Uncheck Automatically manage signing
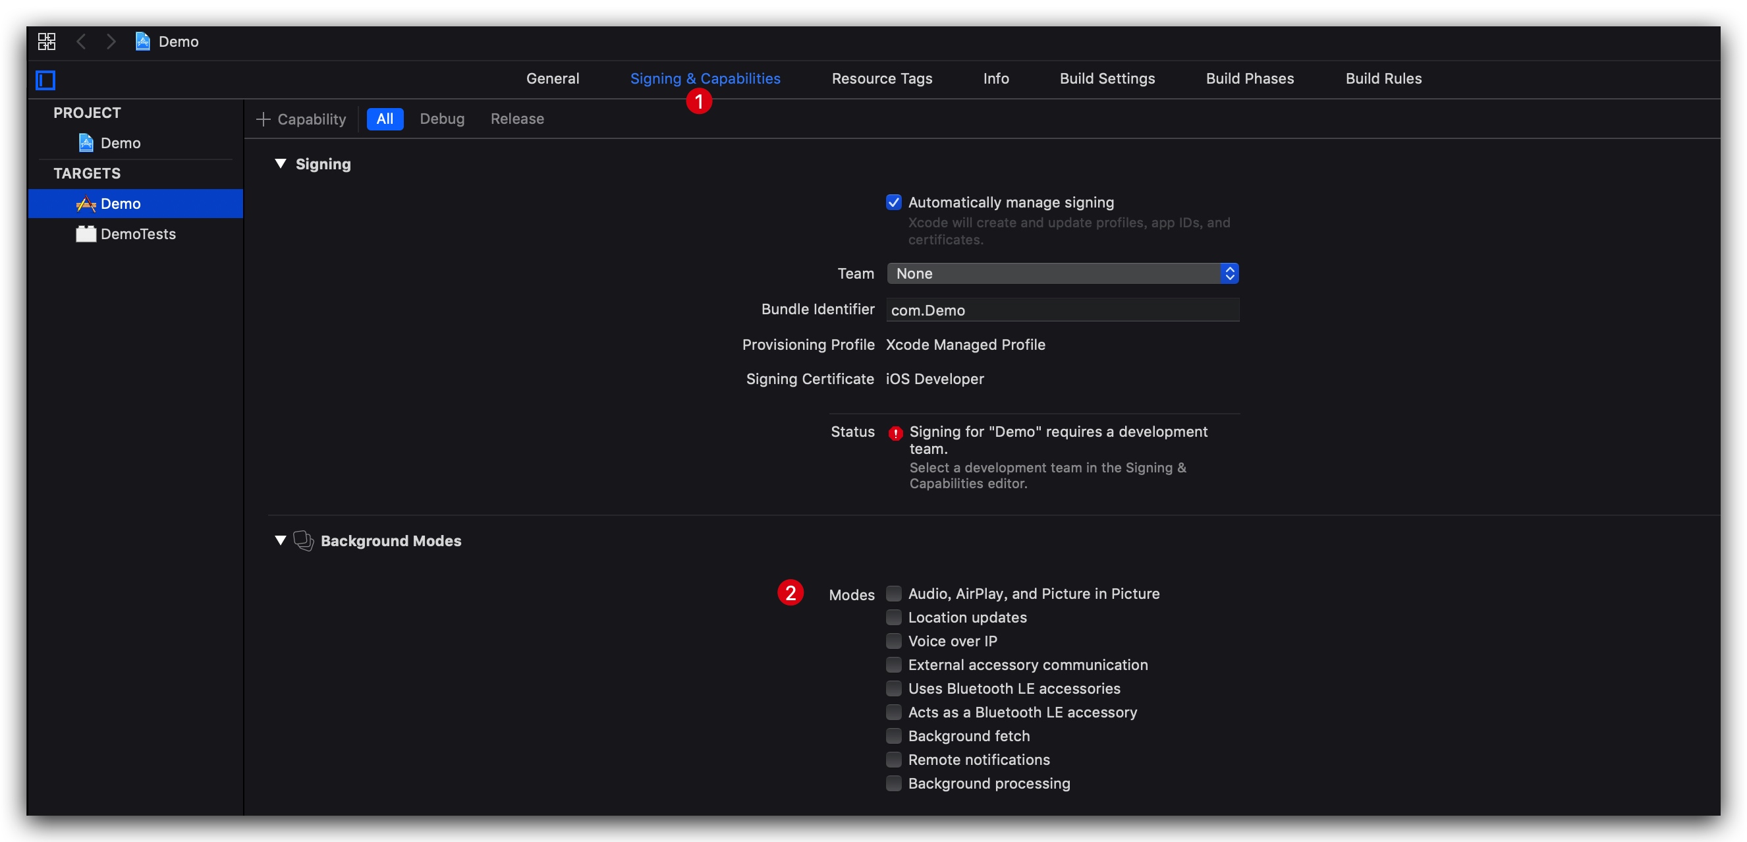Screen dimensions: 1747x842 pos(893,202)
